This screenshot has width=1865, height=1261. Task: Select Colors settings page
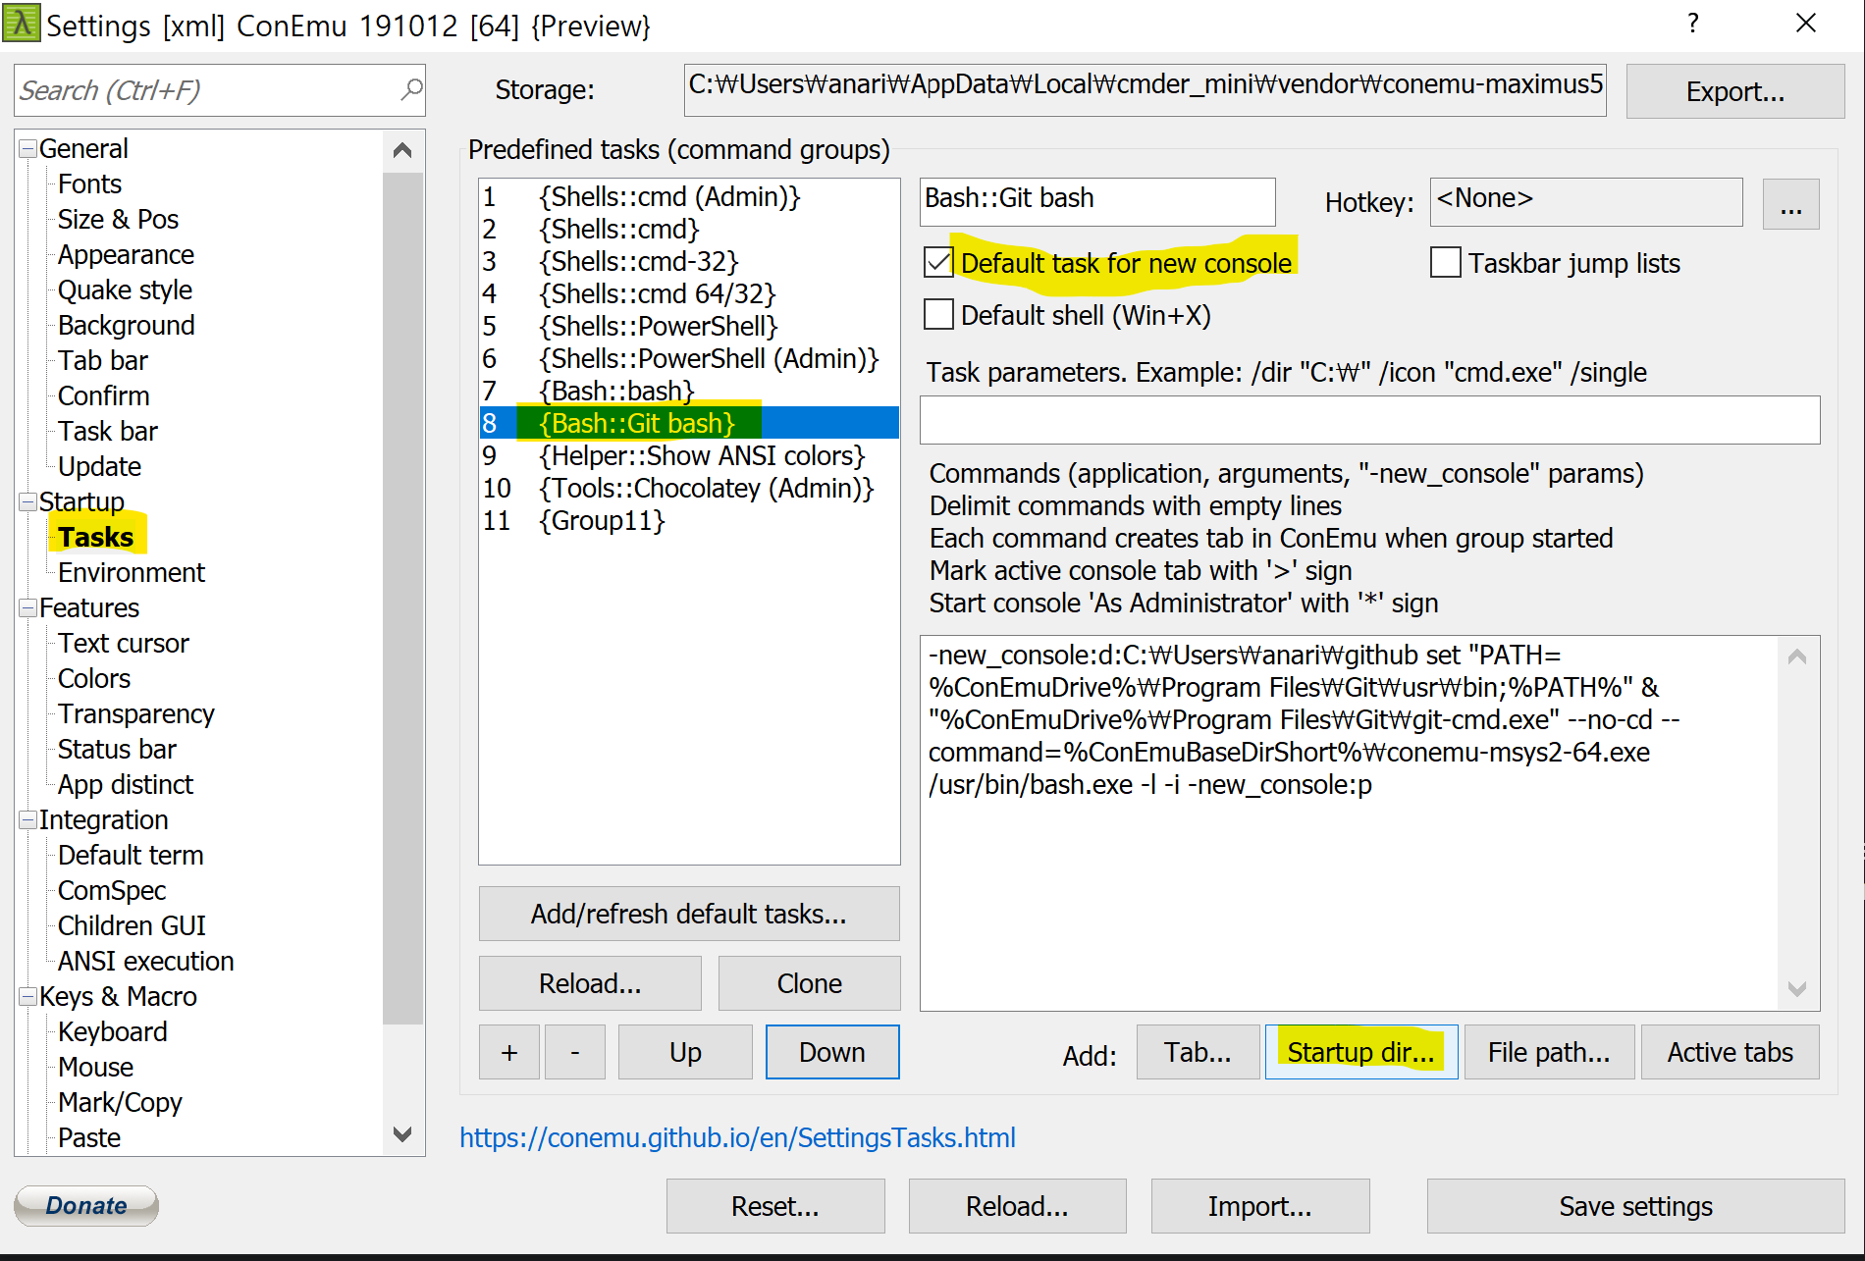[x=93, y=679]
